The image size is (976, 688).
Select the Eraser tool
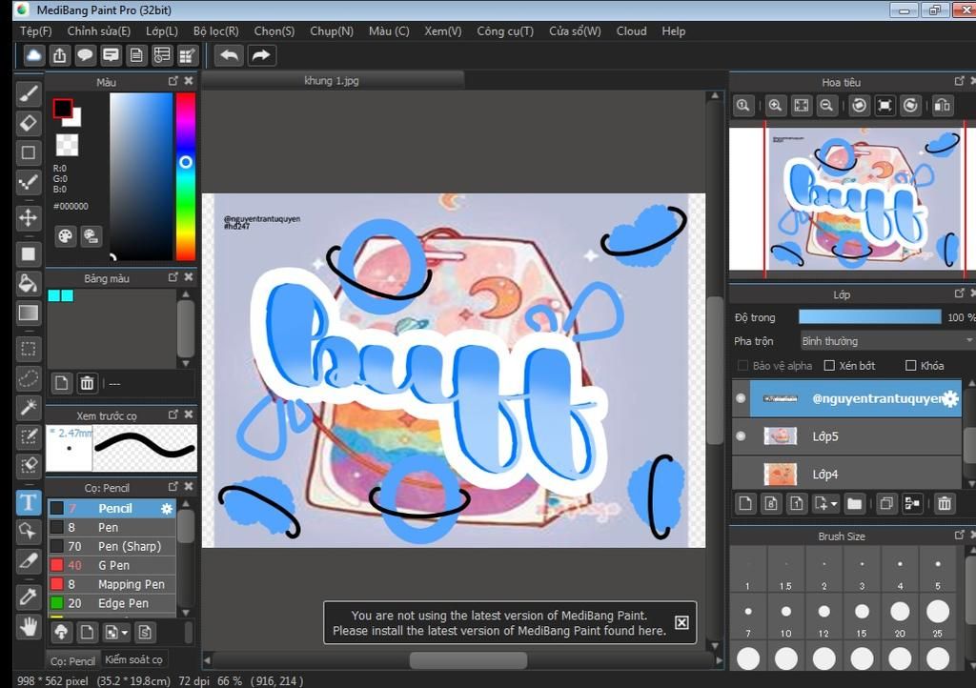point(28,123)
